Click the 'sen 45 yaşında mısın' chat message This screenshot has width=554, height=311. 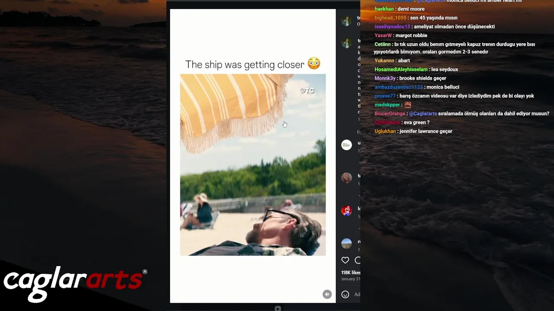pyautogui.click(x=434, y=18)
